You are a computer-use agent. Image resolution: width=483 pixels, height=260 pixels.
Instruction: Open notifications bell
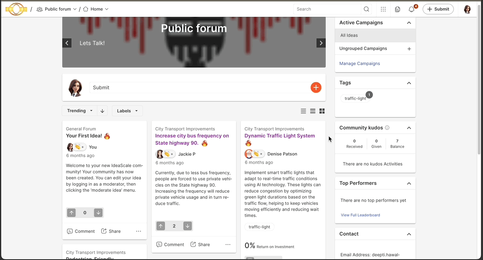click(412, 9)
